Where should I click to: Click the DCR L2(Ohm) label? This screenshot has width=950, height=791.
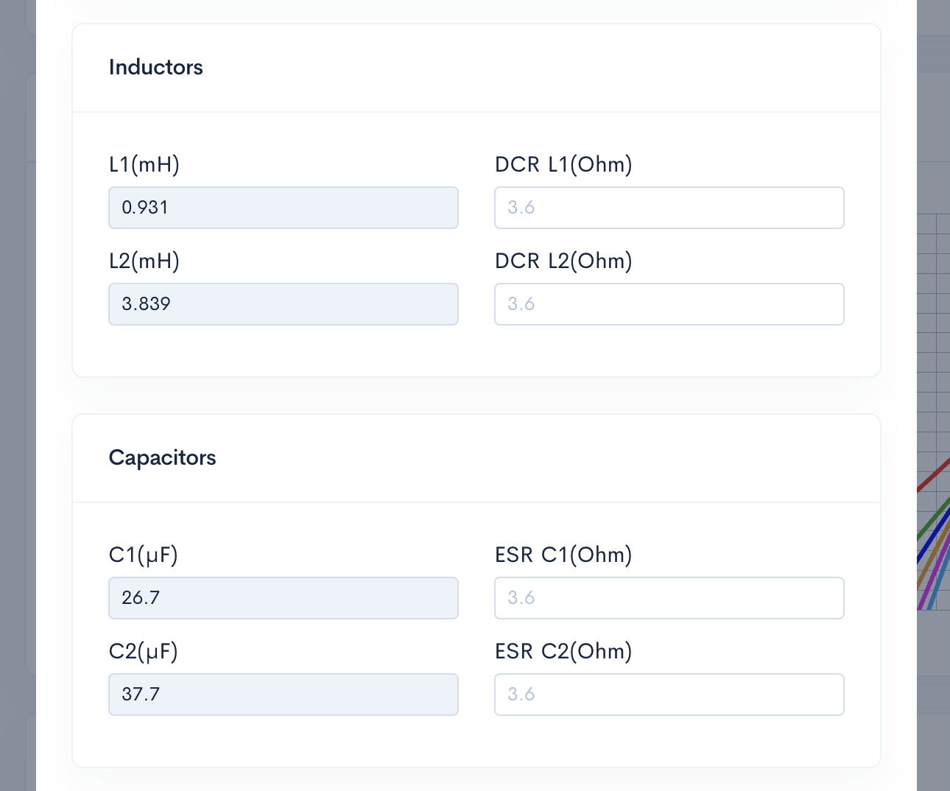[x=563, y=261]
